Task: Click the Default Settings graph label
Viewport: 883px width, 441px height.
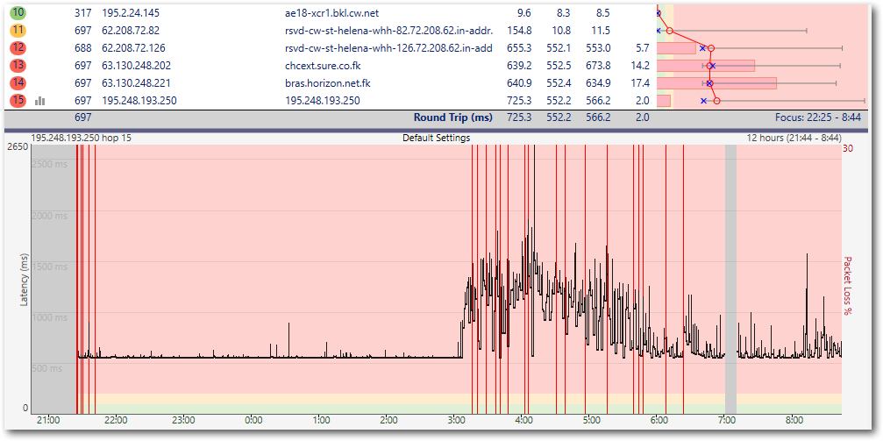Action: [x=436, y=138]
